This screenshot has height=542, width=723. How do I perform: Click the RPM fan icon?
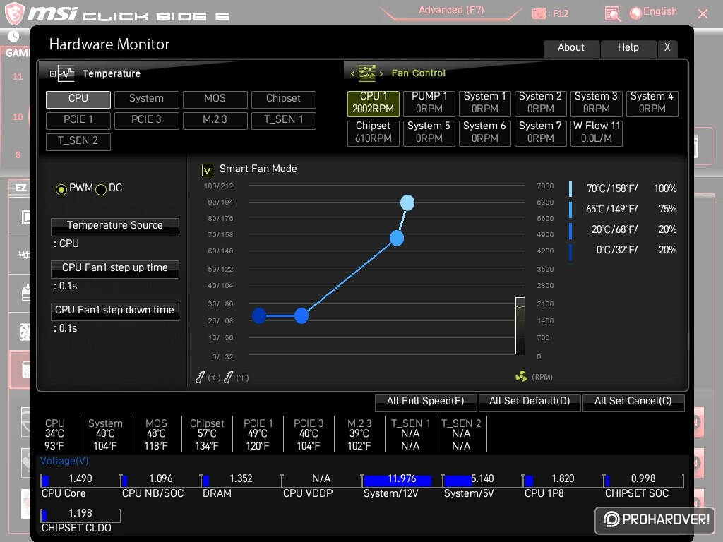[521, 376]
